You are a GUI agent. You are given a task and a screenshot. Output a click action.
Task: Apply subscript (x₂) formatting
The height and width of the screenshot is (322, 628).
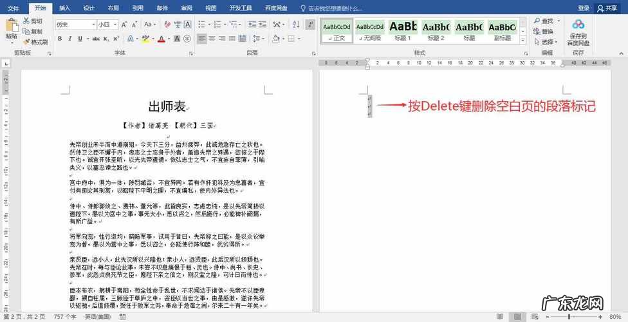pos(106,39)
